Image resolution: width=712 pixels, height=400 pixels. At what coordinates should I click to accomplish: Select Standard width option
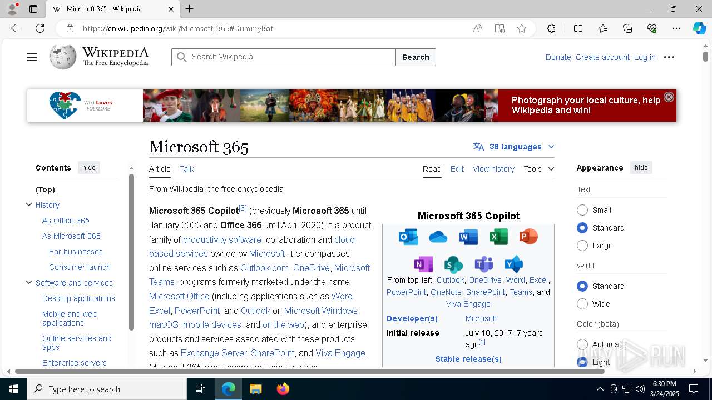[582, 286]
